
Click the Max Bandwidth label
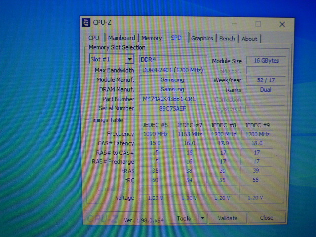114,70
